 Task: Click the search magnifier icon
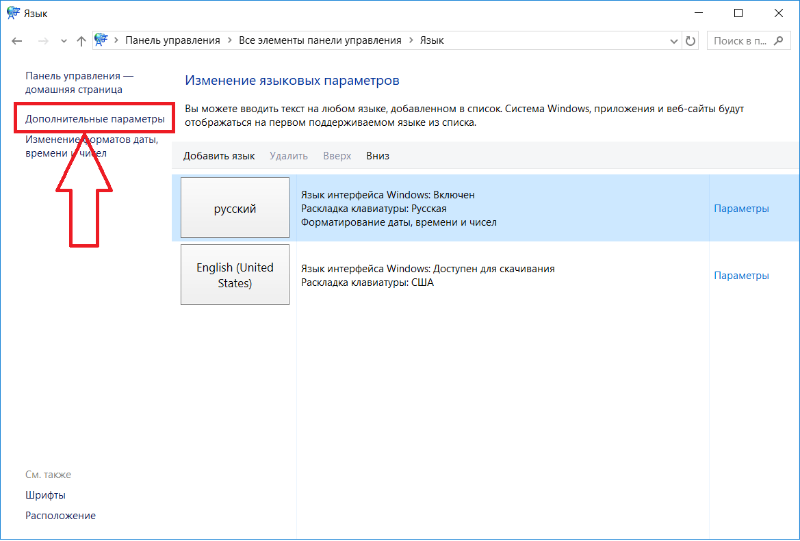778,40
